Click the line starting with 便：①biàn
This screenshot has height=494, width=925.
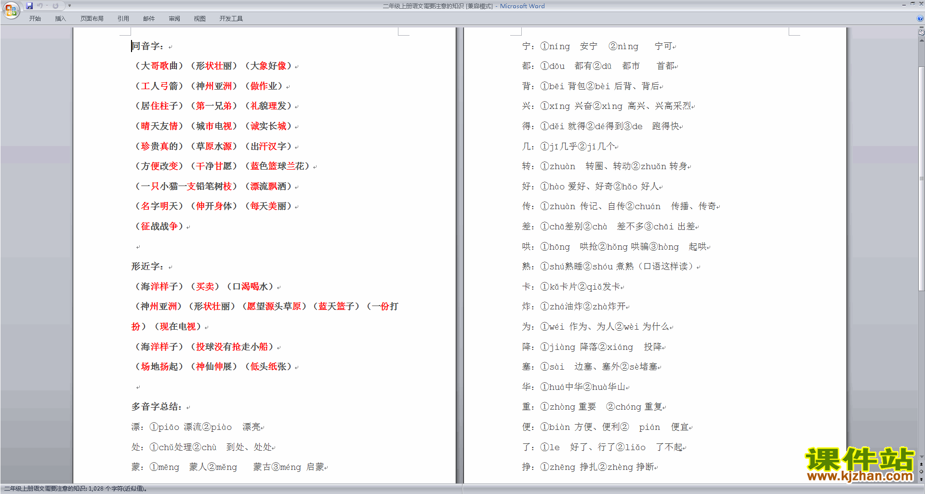[x=607, y=427]
